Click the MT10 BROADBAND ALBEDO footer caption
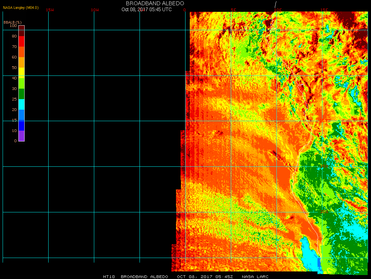This screenshot has height=279, width=371. coord(136,277)
